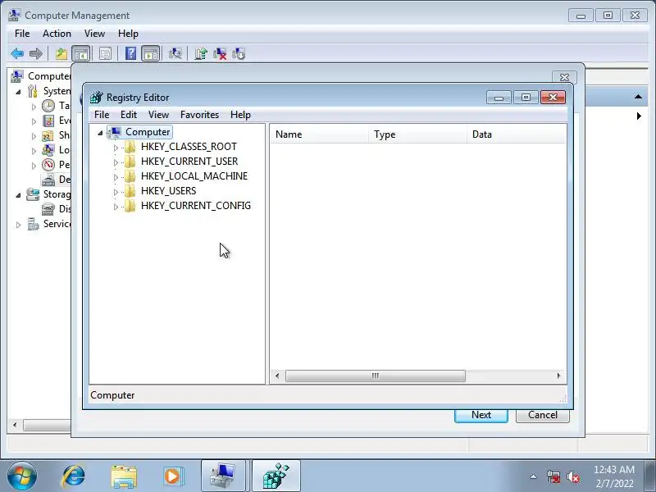Click the network status tray icon

(x=553, y=476)
